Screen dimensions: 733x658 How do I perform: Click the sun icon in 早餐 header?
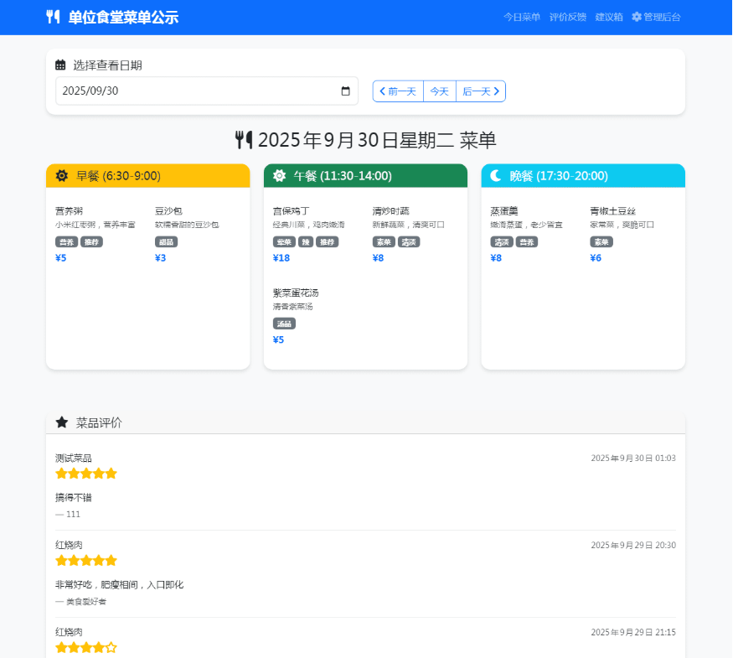coord(61,175)
